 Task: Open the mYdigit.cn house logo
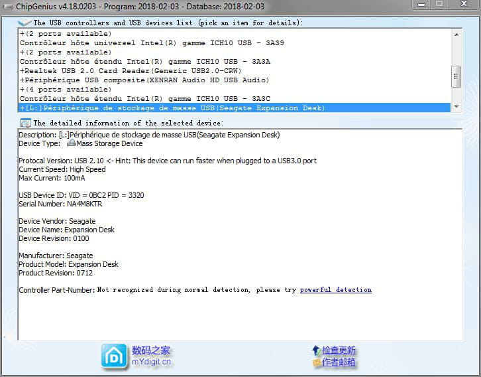coord(114,356)
